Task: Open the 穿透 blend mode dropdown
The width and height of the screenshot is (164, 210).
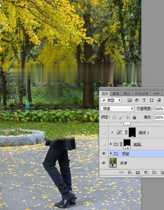Action: point(117,109)
